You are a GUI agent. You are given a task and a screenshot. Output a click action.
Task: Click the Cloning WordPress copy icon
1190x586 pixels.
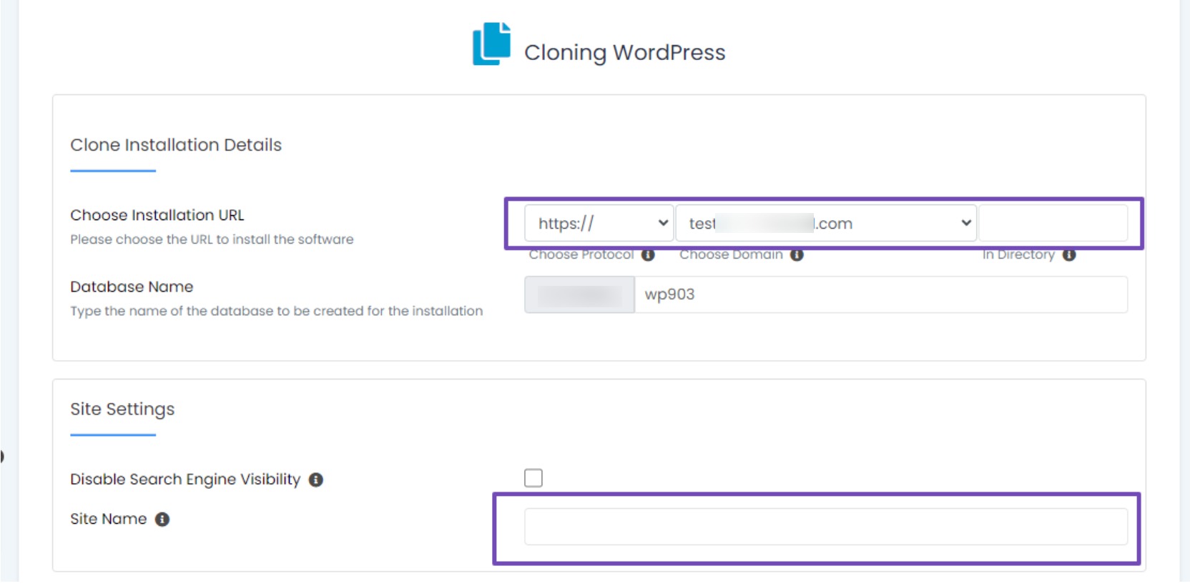click(x=492, y=44)
